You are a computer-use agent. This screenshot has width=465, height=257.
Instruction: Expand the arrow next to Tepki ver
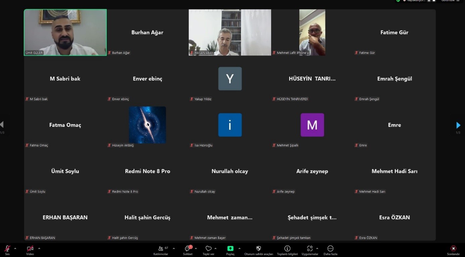tap(215, 249)
